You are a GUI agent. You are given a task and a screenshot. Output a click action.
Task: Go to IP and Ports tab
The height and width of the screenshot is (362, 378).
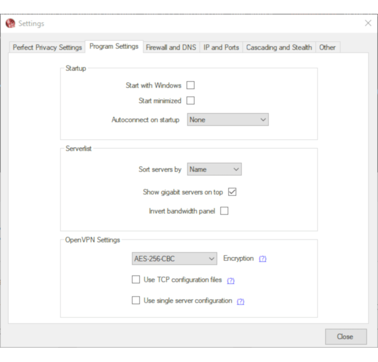[221, 47]
